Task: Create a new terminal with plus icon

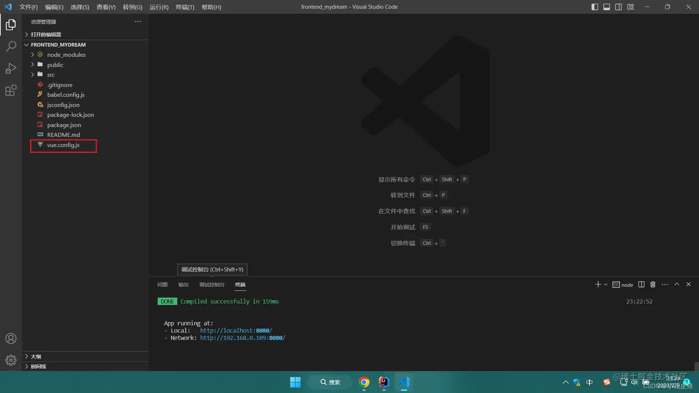Action: point(598,284)
